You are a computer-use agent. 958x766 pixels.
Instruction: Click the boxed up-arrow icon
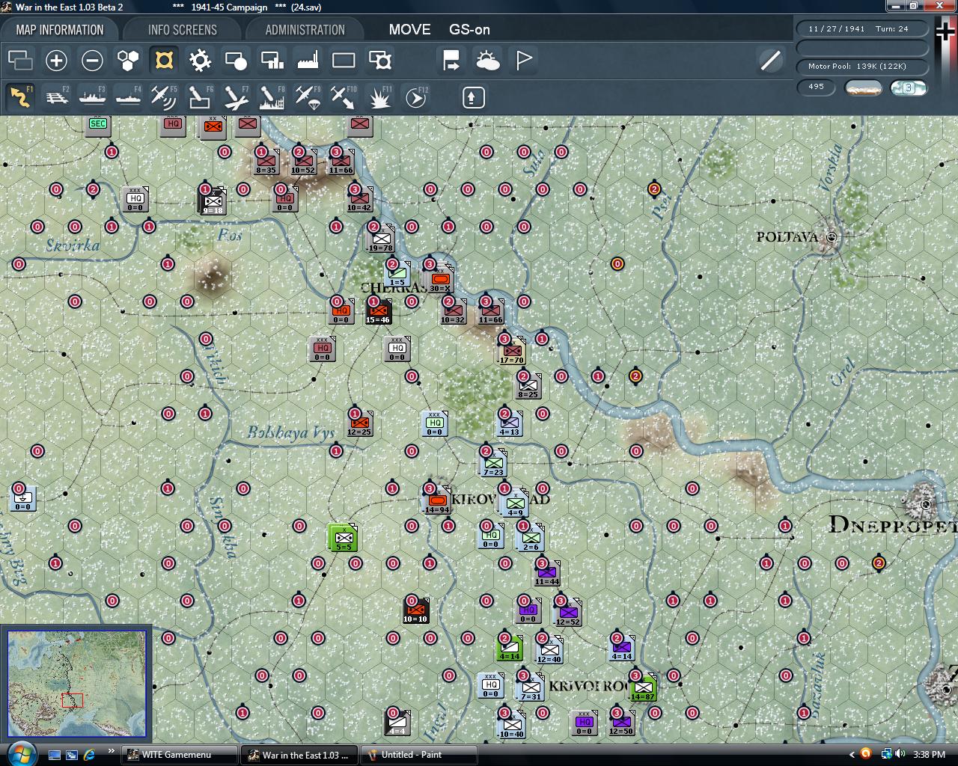tap(473, 97)
